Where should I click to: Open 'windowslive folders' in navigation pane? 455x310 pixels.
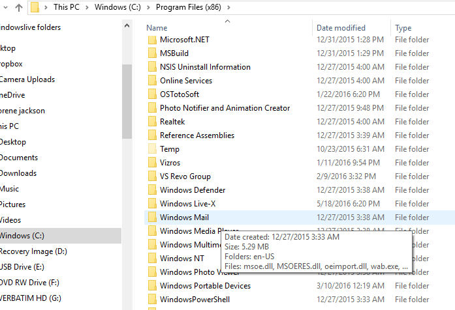click(30, 27)
